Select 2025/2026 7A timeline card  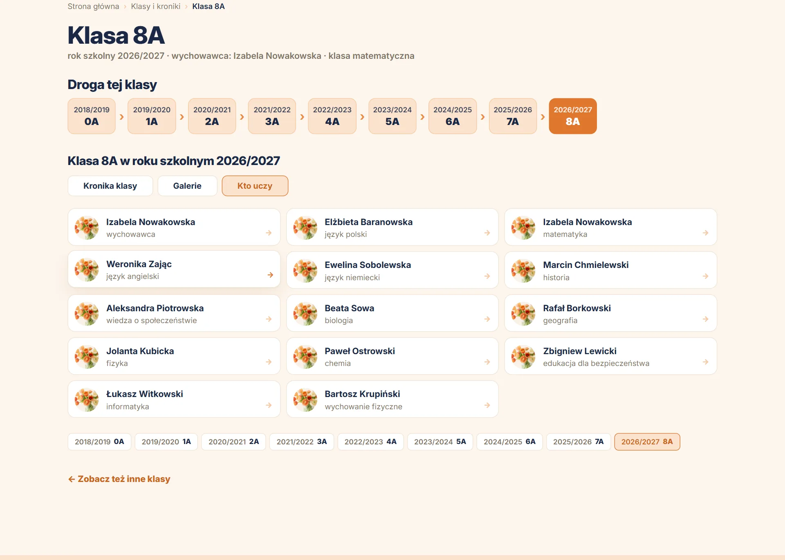(x=513, y=116)
